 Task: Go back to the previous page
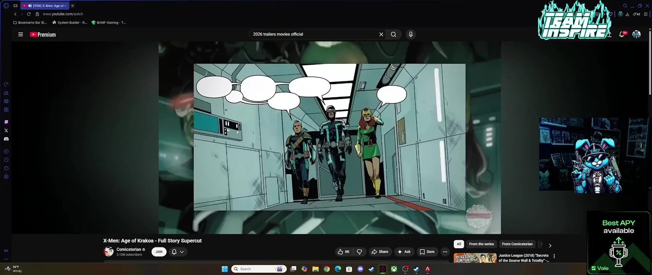coord(15,14)
